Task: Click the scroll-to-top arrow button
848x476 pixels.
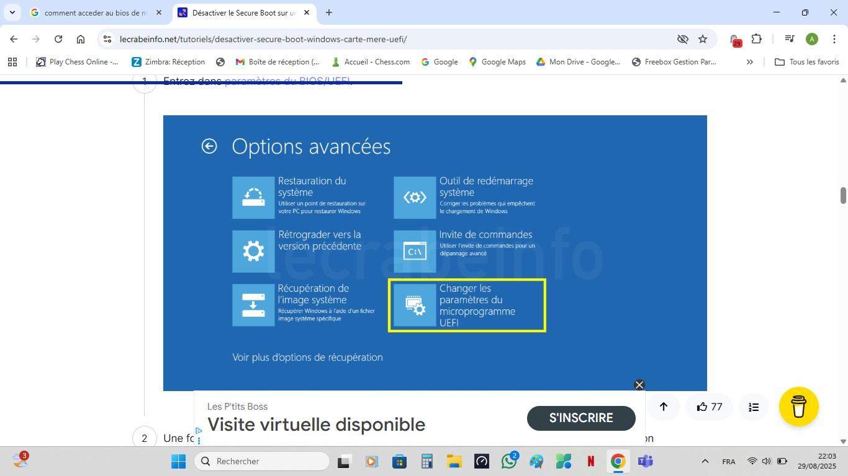Action: (663, 407)
